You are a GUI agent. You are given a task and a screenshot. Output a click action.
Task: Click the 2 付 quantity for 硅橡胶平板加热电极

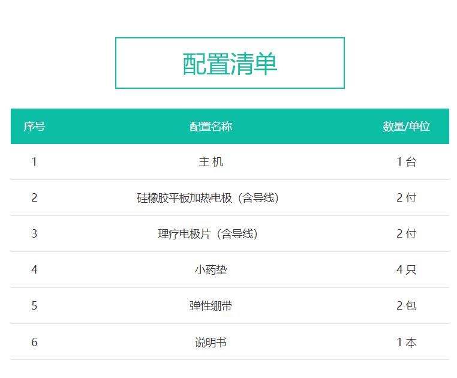pyautogui.click(x=406, y=198)
